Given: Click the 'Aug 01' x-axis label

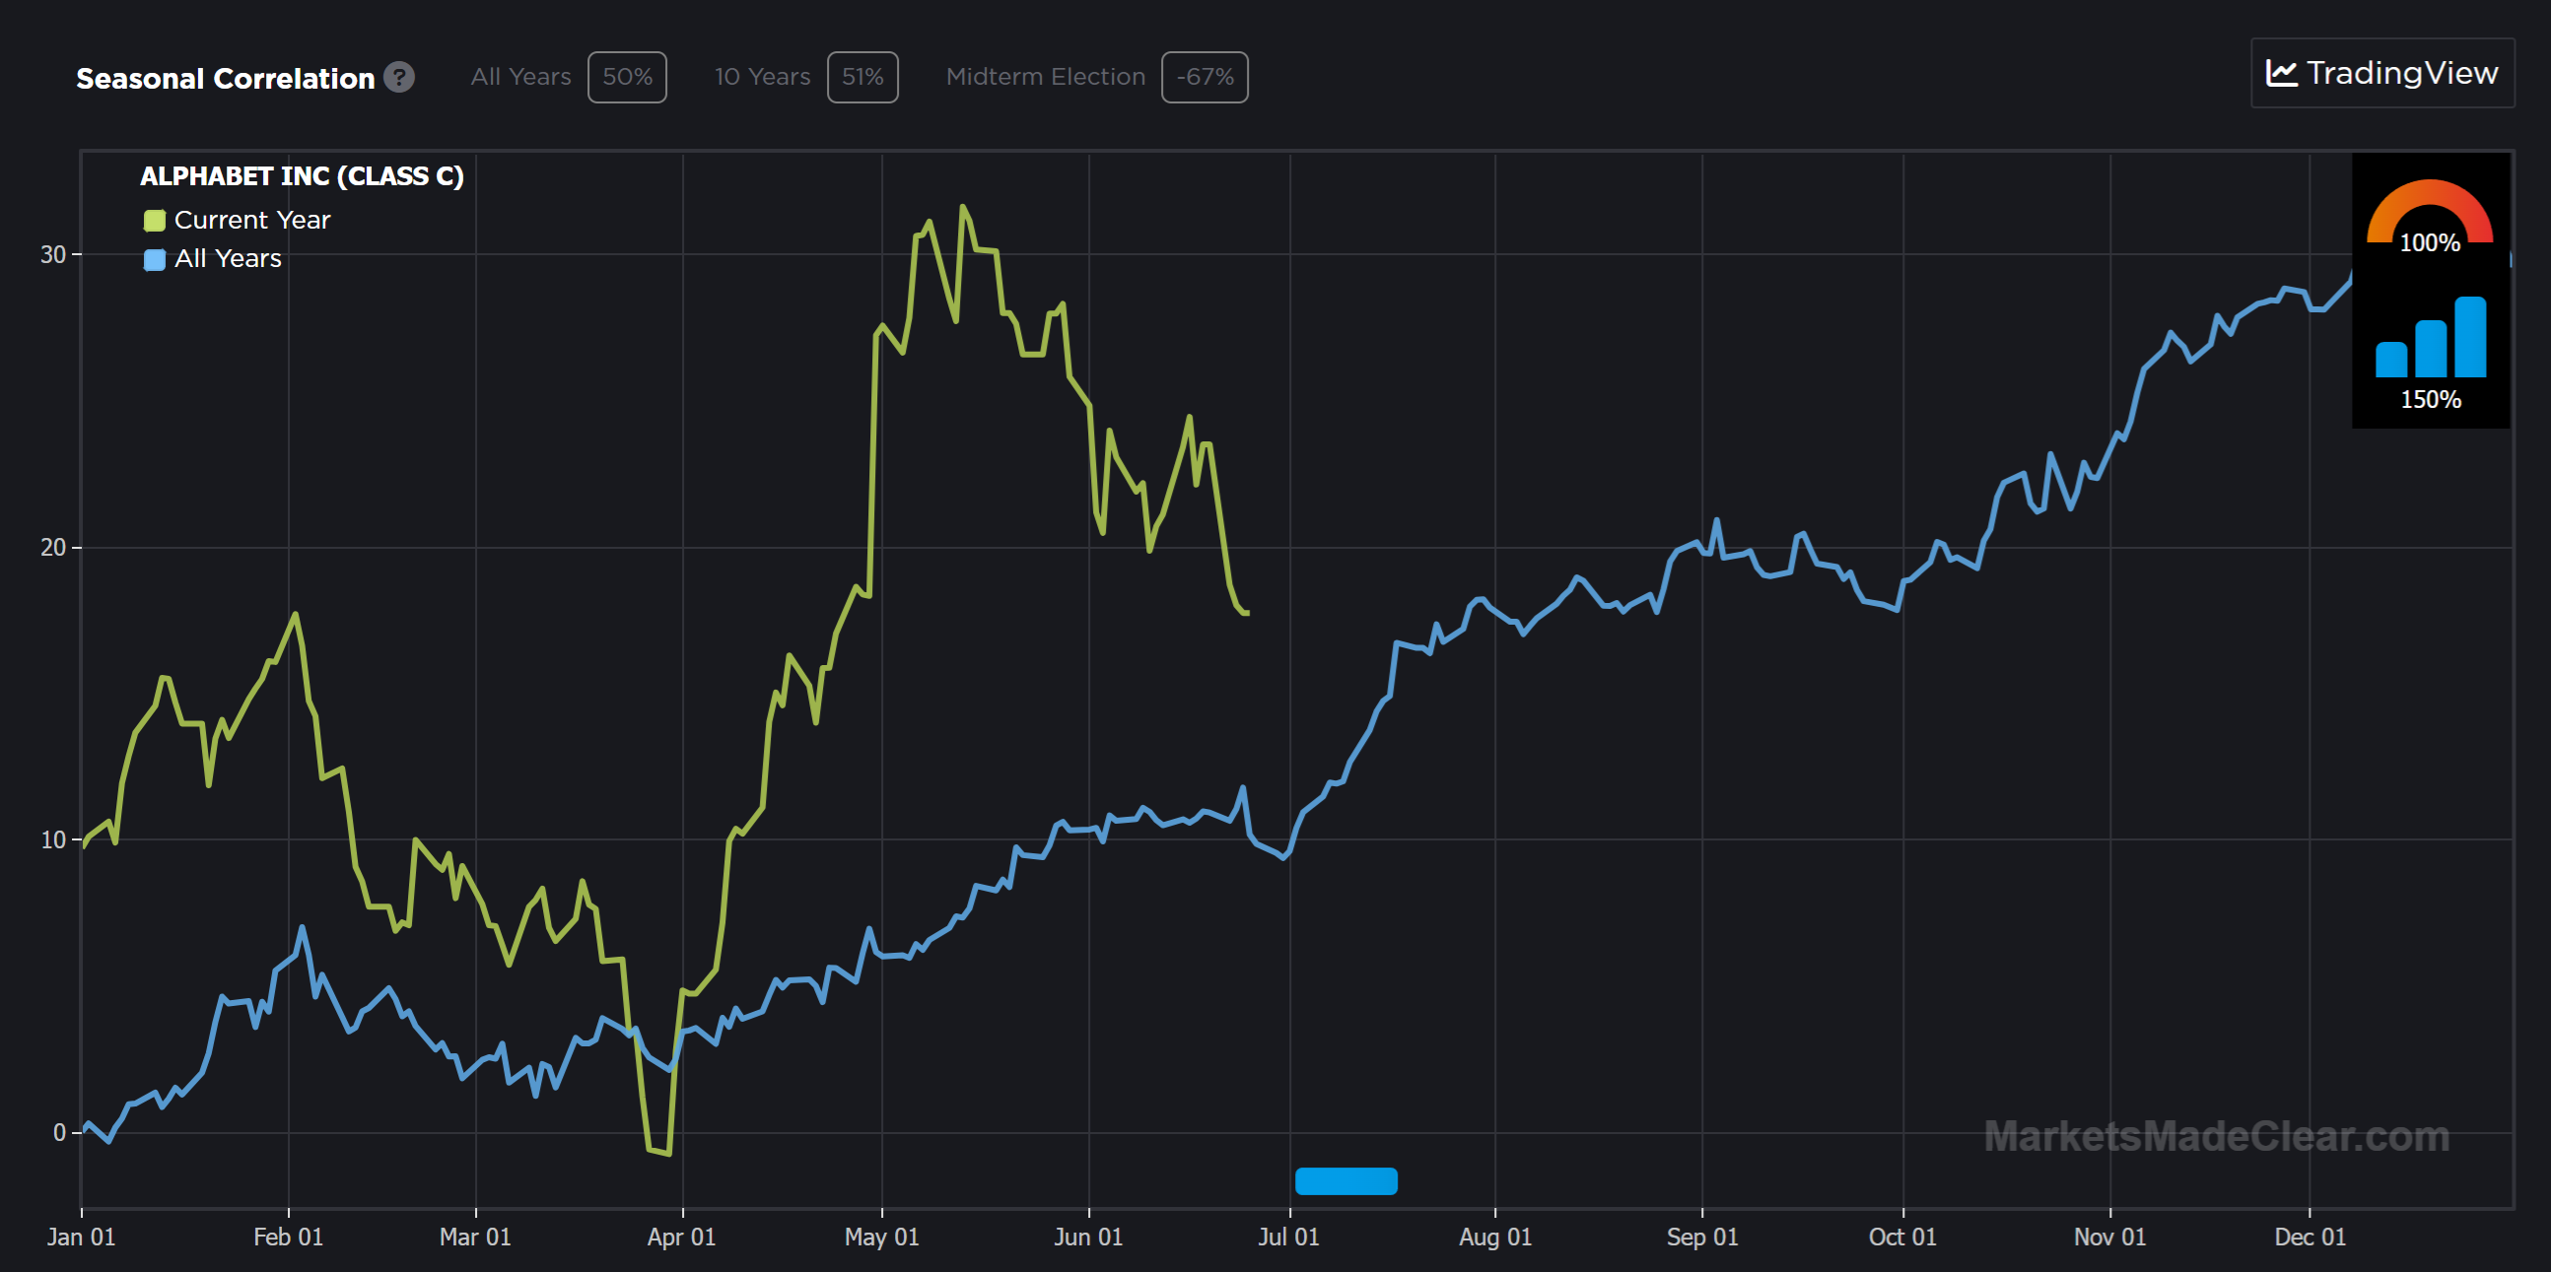Looking at the screenshot, I should coord(1495,1237).
